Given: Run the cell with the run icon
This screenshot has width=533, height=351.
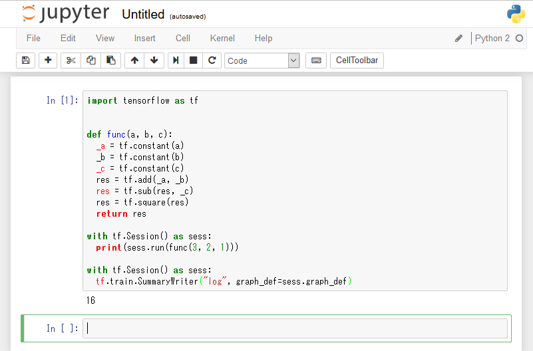Looking at the screenshot, I should [176, 60].
